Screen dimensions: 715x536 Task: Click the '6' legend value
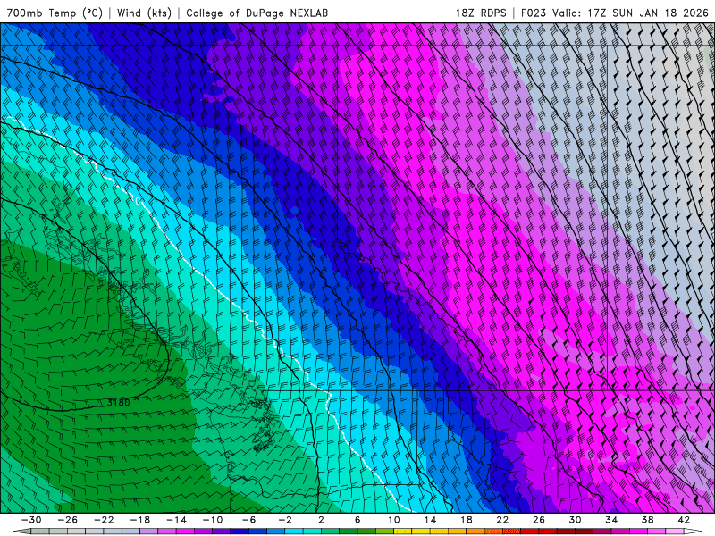[357, 520]
